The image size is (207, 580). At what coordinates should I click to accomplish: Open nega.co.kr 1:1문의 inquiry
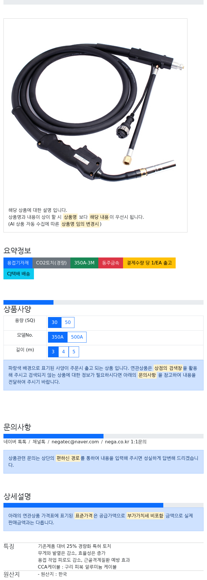(126, 442)
